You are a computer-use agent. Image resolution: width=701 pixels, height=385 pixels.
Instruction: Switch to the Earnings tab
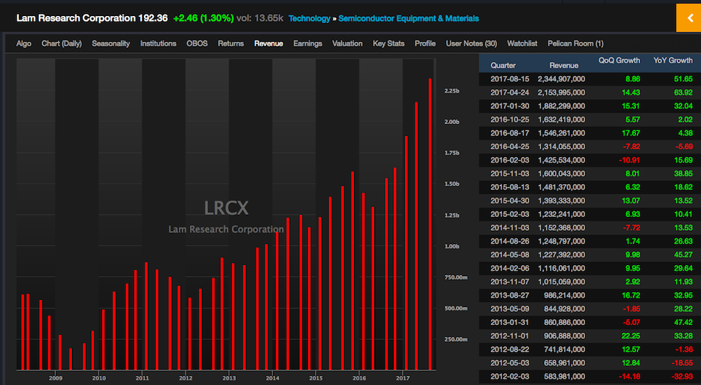pos(308,43)
